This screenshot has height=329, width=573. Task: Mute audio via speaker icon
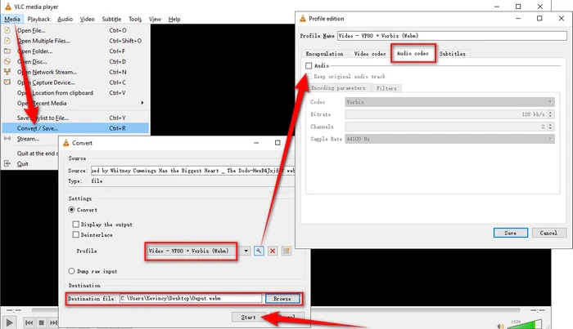pyautogui.click(x=501, y=326)
